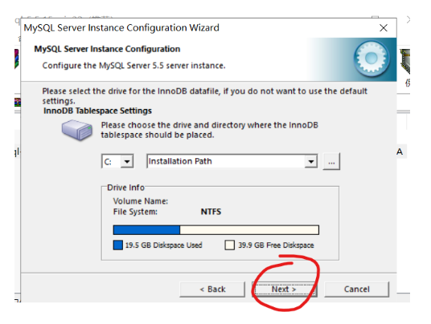Click the 19.5 GB Diskspace Used text
The width and height of the screenshot is (431, 324).
163,245
